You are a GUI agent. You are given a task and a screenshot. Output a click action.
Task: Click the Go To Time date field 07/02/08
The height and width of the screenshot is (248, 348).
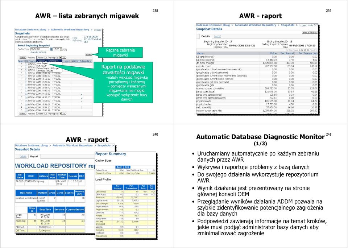click(x=40, y=49)
